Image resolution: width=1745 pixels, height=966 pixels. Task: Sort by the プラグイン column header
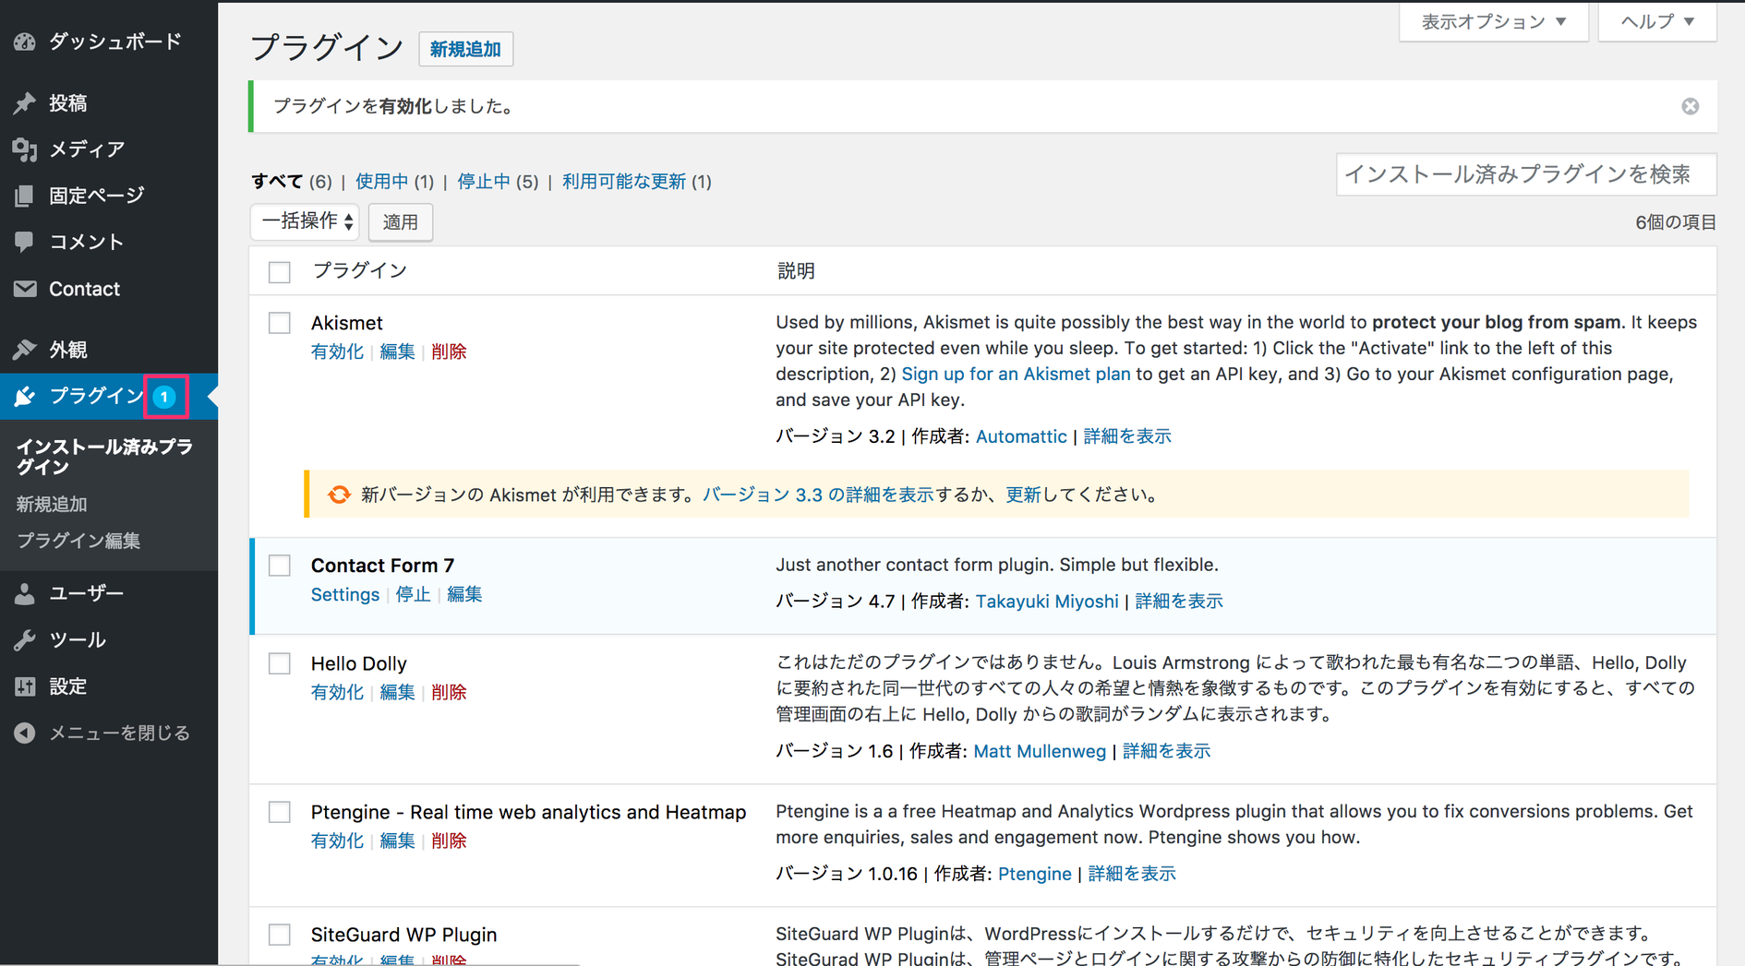pos(360,270)
